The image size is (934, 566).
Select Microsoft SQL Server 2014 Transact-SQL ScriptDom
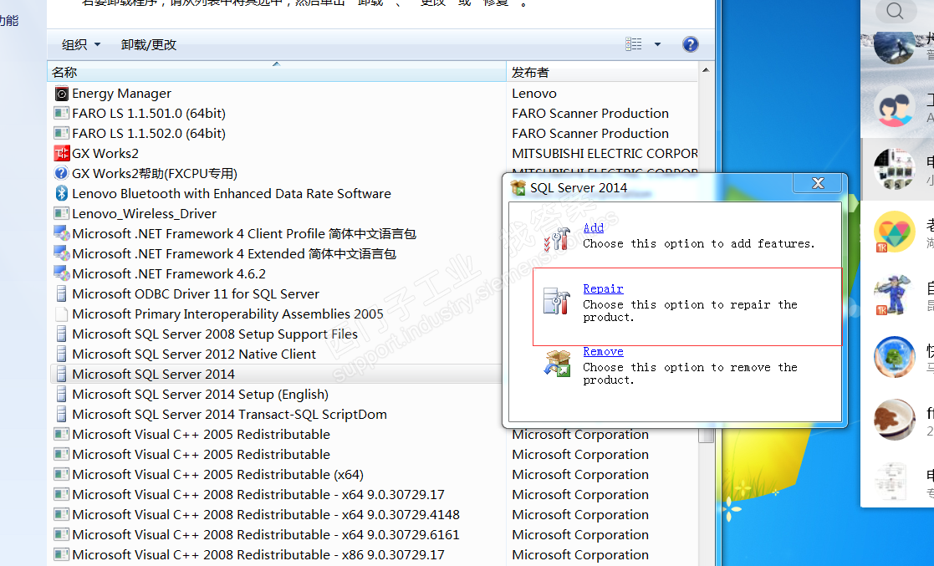229,415
